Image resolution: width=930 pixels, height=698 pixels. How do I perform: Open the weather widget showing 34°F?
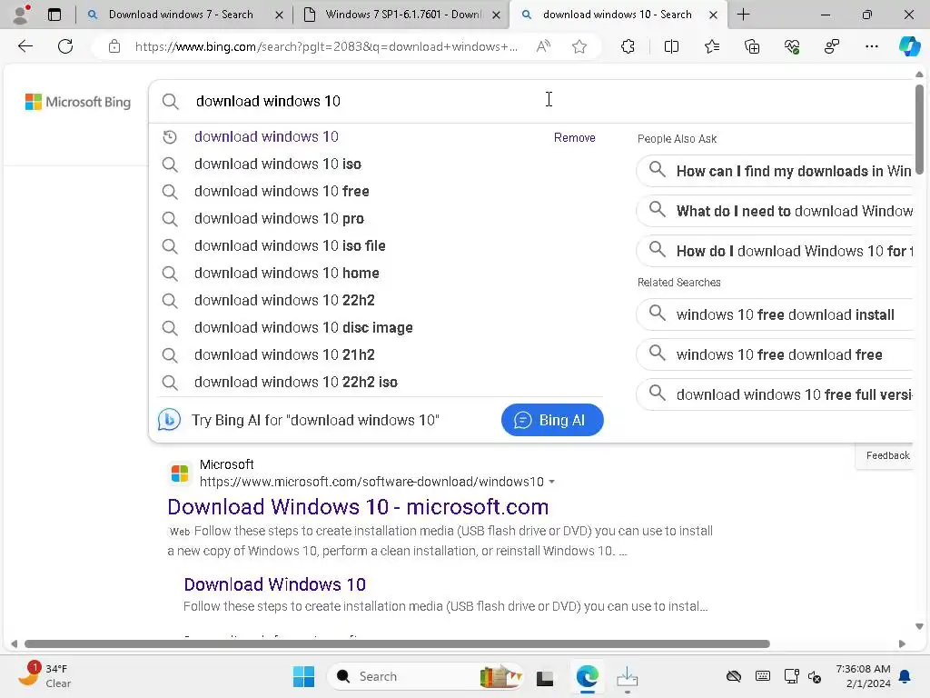(45, 676)
